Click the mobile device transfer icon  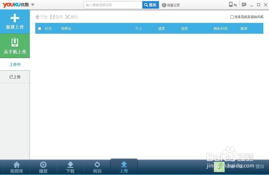pyautogui.click(x=233, y=5)
